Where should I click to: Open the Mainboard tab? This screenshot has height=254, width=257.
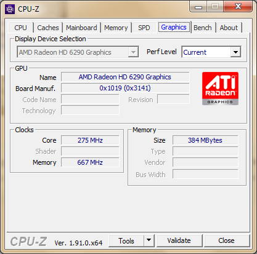coord(81,28)
